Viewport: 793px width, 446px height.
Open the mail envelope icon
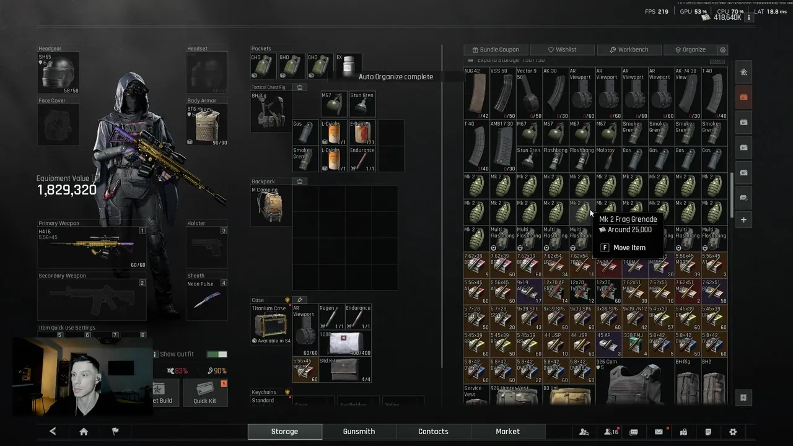[659, 432]
